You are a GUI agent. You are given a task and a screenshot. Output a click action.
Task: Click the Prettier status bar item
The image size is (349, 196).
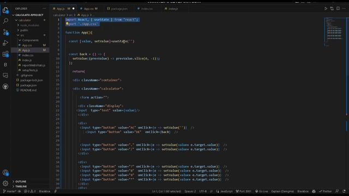(x=325, y=191)
